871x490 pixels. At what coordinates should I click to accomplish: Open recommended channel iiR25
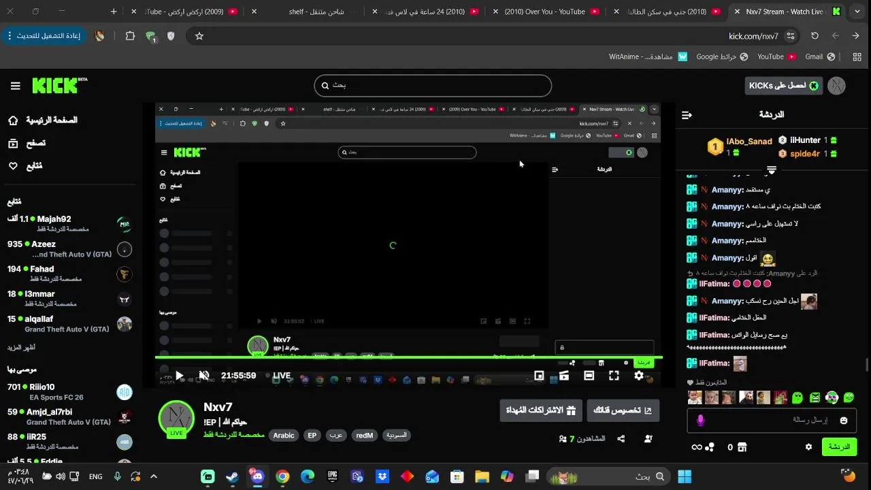pos(68,442)
